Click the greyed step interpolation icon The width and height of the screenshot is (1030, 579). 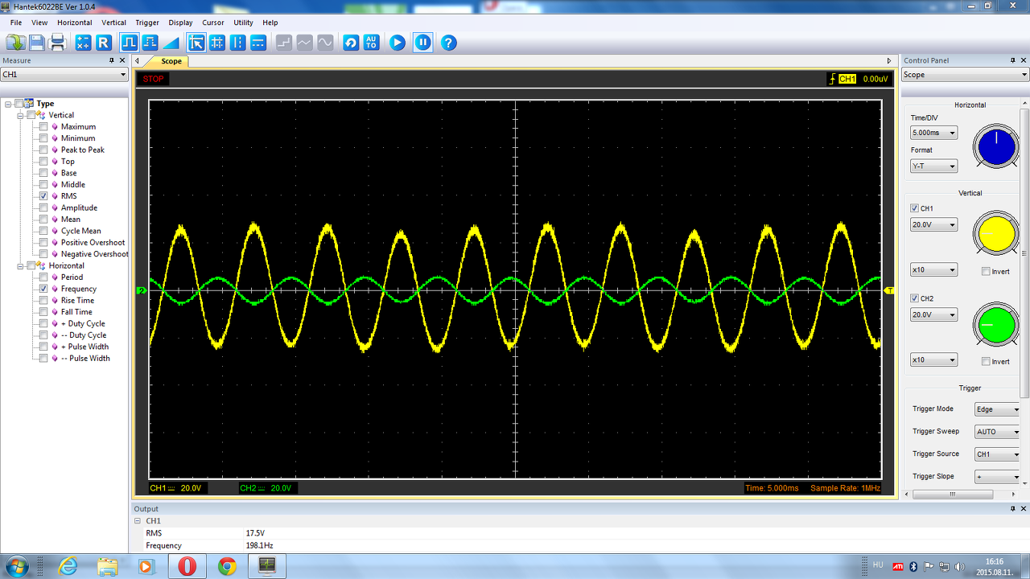click(x=284, y=43)
